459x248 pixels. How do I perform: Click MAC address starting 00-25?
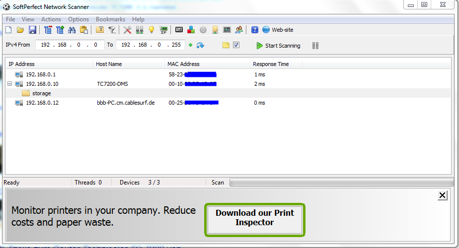(x=194, y=103)
